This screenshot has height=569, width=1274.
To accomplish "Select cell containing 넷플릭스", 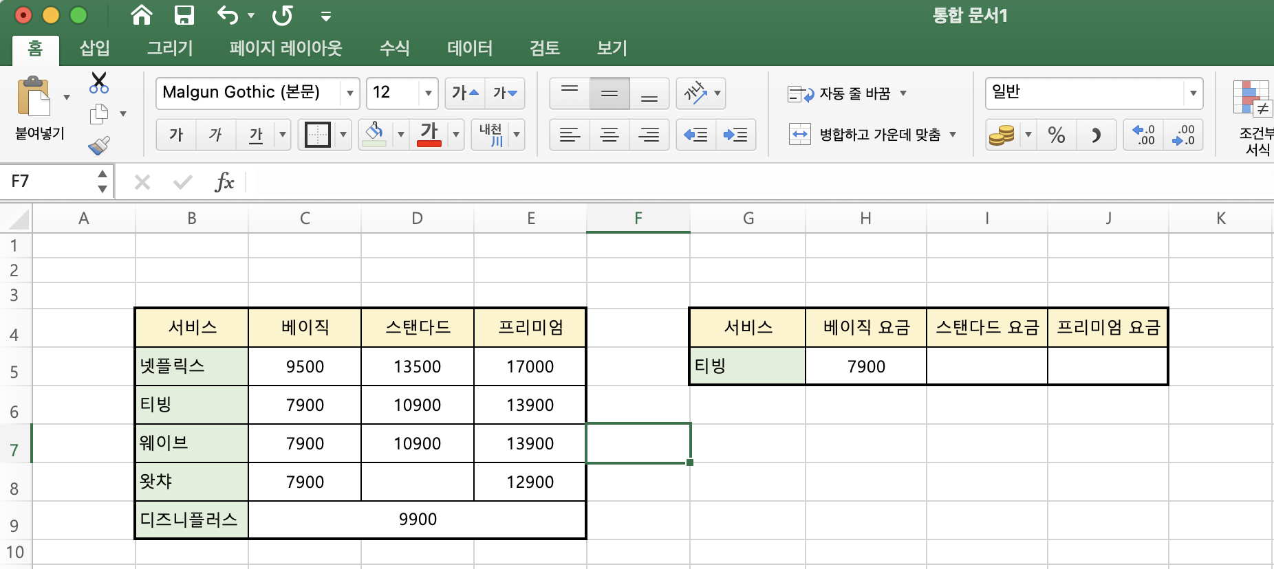I will pos(192,366).
